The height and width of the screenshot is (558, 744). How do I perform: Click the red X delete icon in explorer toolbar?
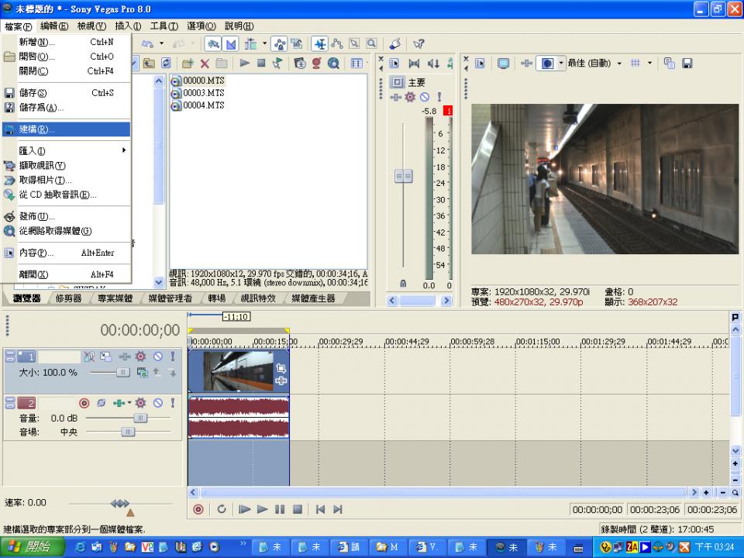point(205,64)
